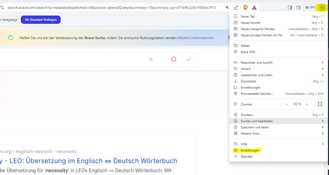This screenshot has height=175, width=329.
Task: Click the 133 % zoom value
Action: tap(297, 104)
